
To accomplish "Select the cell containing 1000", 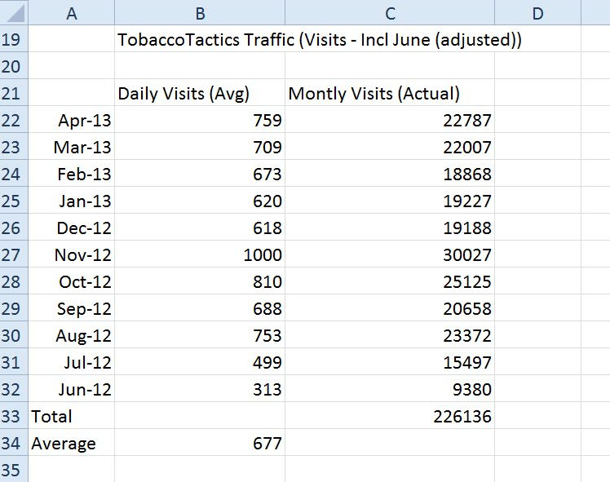I will (x=200, y=254).
